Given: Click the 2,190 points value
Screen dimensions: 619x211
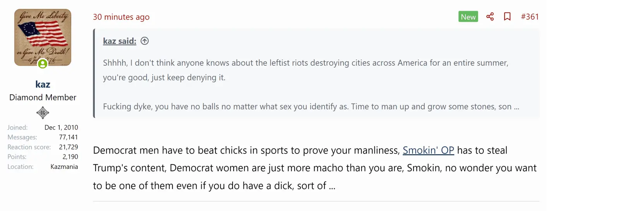Looking at the screenshot, I should 70,157.
